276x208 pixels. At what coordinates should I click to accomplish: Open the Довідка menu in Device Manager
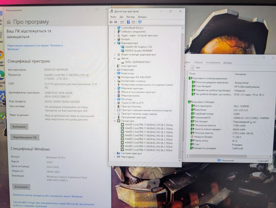coord(142,17)
